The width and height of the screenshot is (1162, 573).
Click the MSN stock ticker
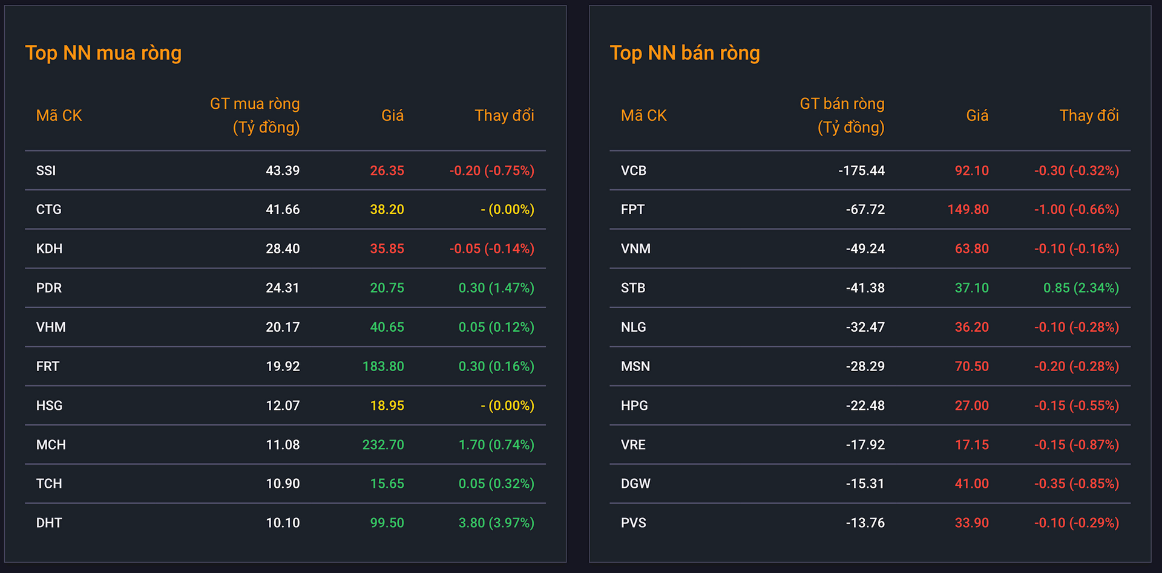coord(635,366)
